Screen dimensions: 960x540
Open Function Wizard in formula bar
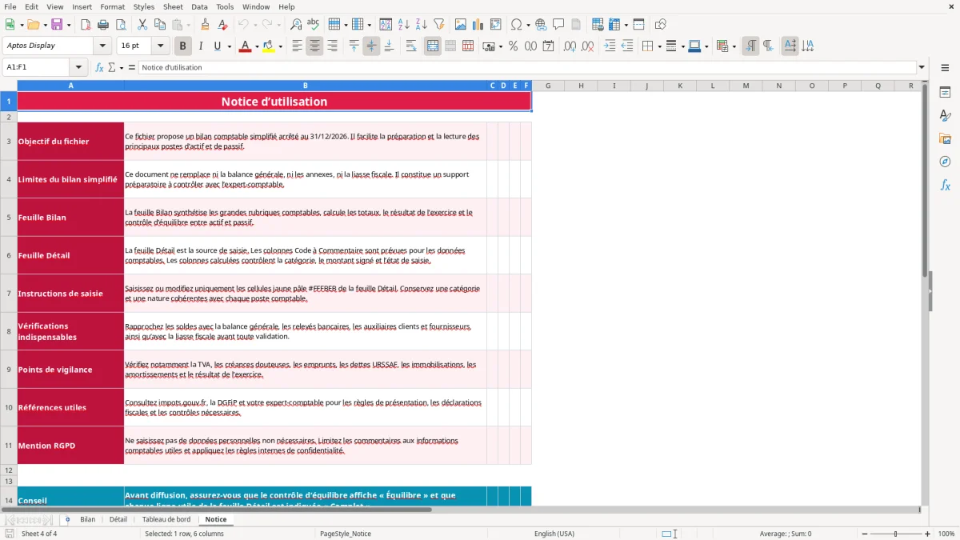[99, 67]
